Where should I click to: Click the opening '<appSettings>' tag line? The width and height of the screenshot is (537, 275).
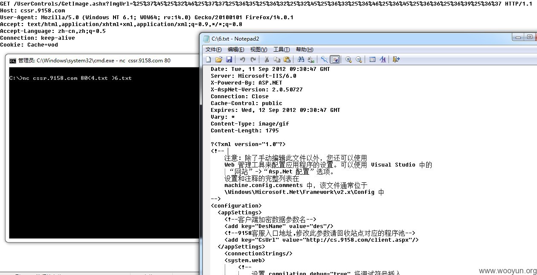pyautogui.click(x=240, y=213)
